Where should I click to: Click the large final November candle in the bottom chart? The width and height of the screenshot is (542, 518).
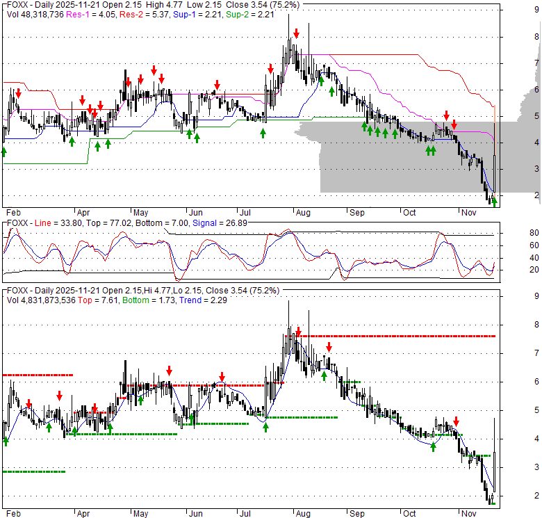[x=495, y=455]
